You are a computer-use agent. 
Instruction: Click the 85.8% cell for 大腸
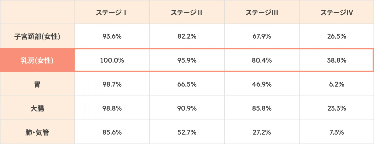pyautogui.click(x=262, y=109)
